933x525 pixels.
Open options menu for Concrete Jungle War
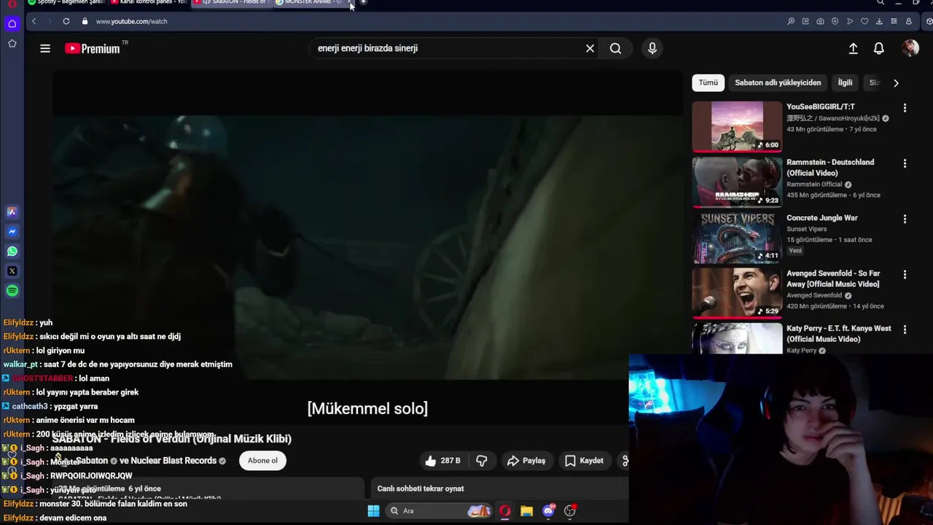pyautogui.click(x=905, y=219)
